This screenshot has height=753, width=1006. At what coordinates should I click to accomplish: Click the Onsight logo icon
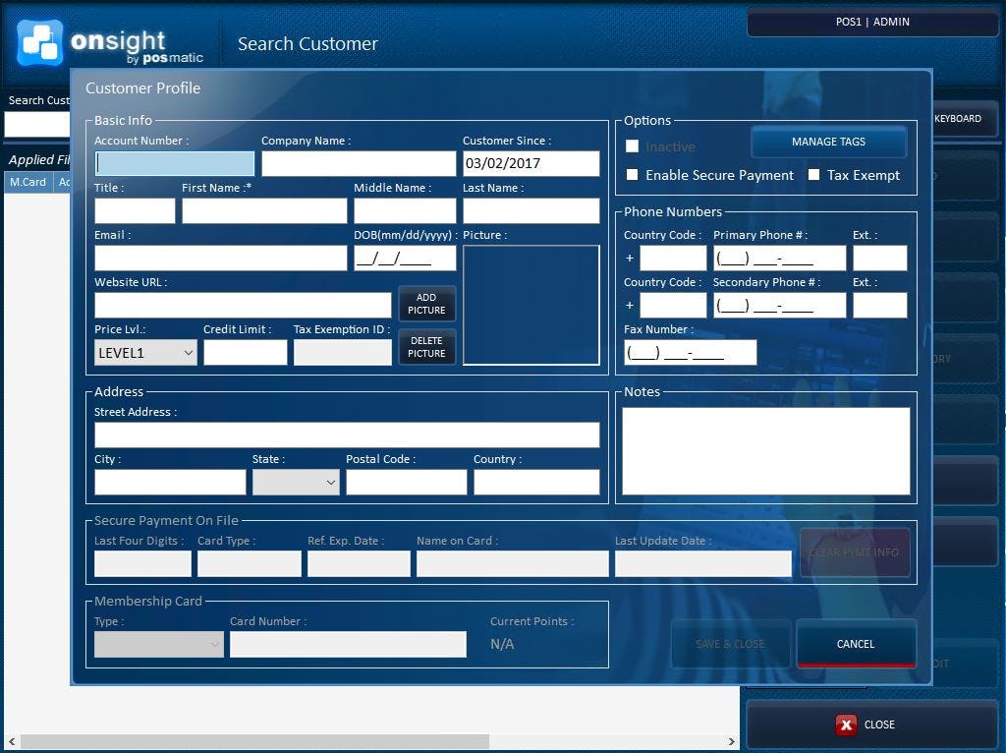click(x=40, y=43)
